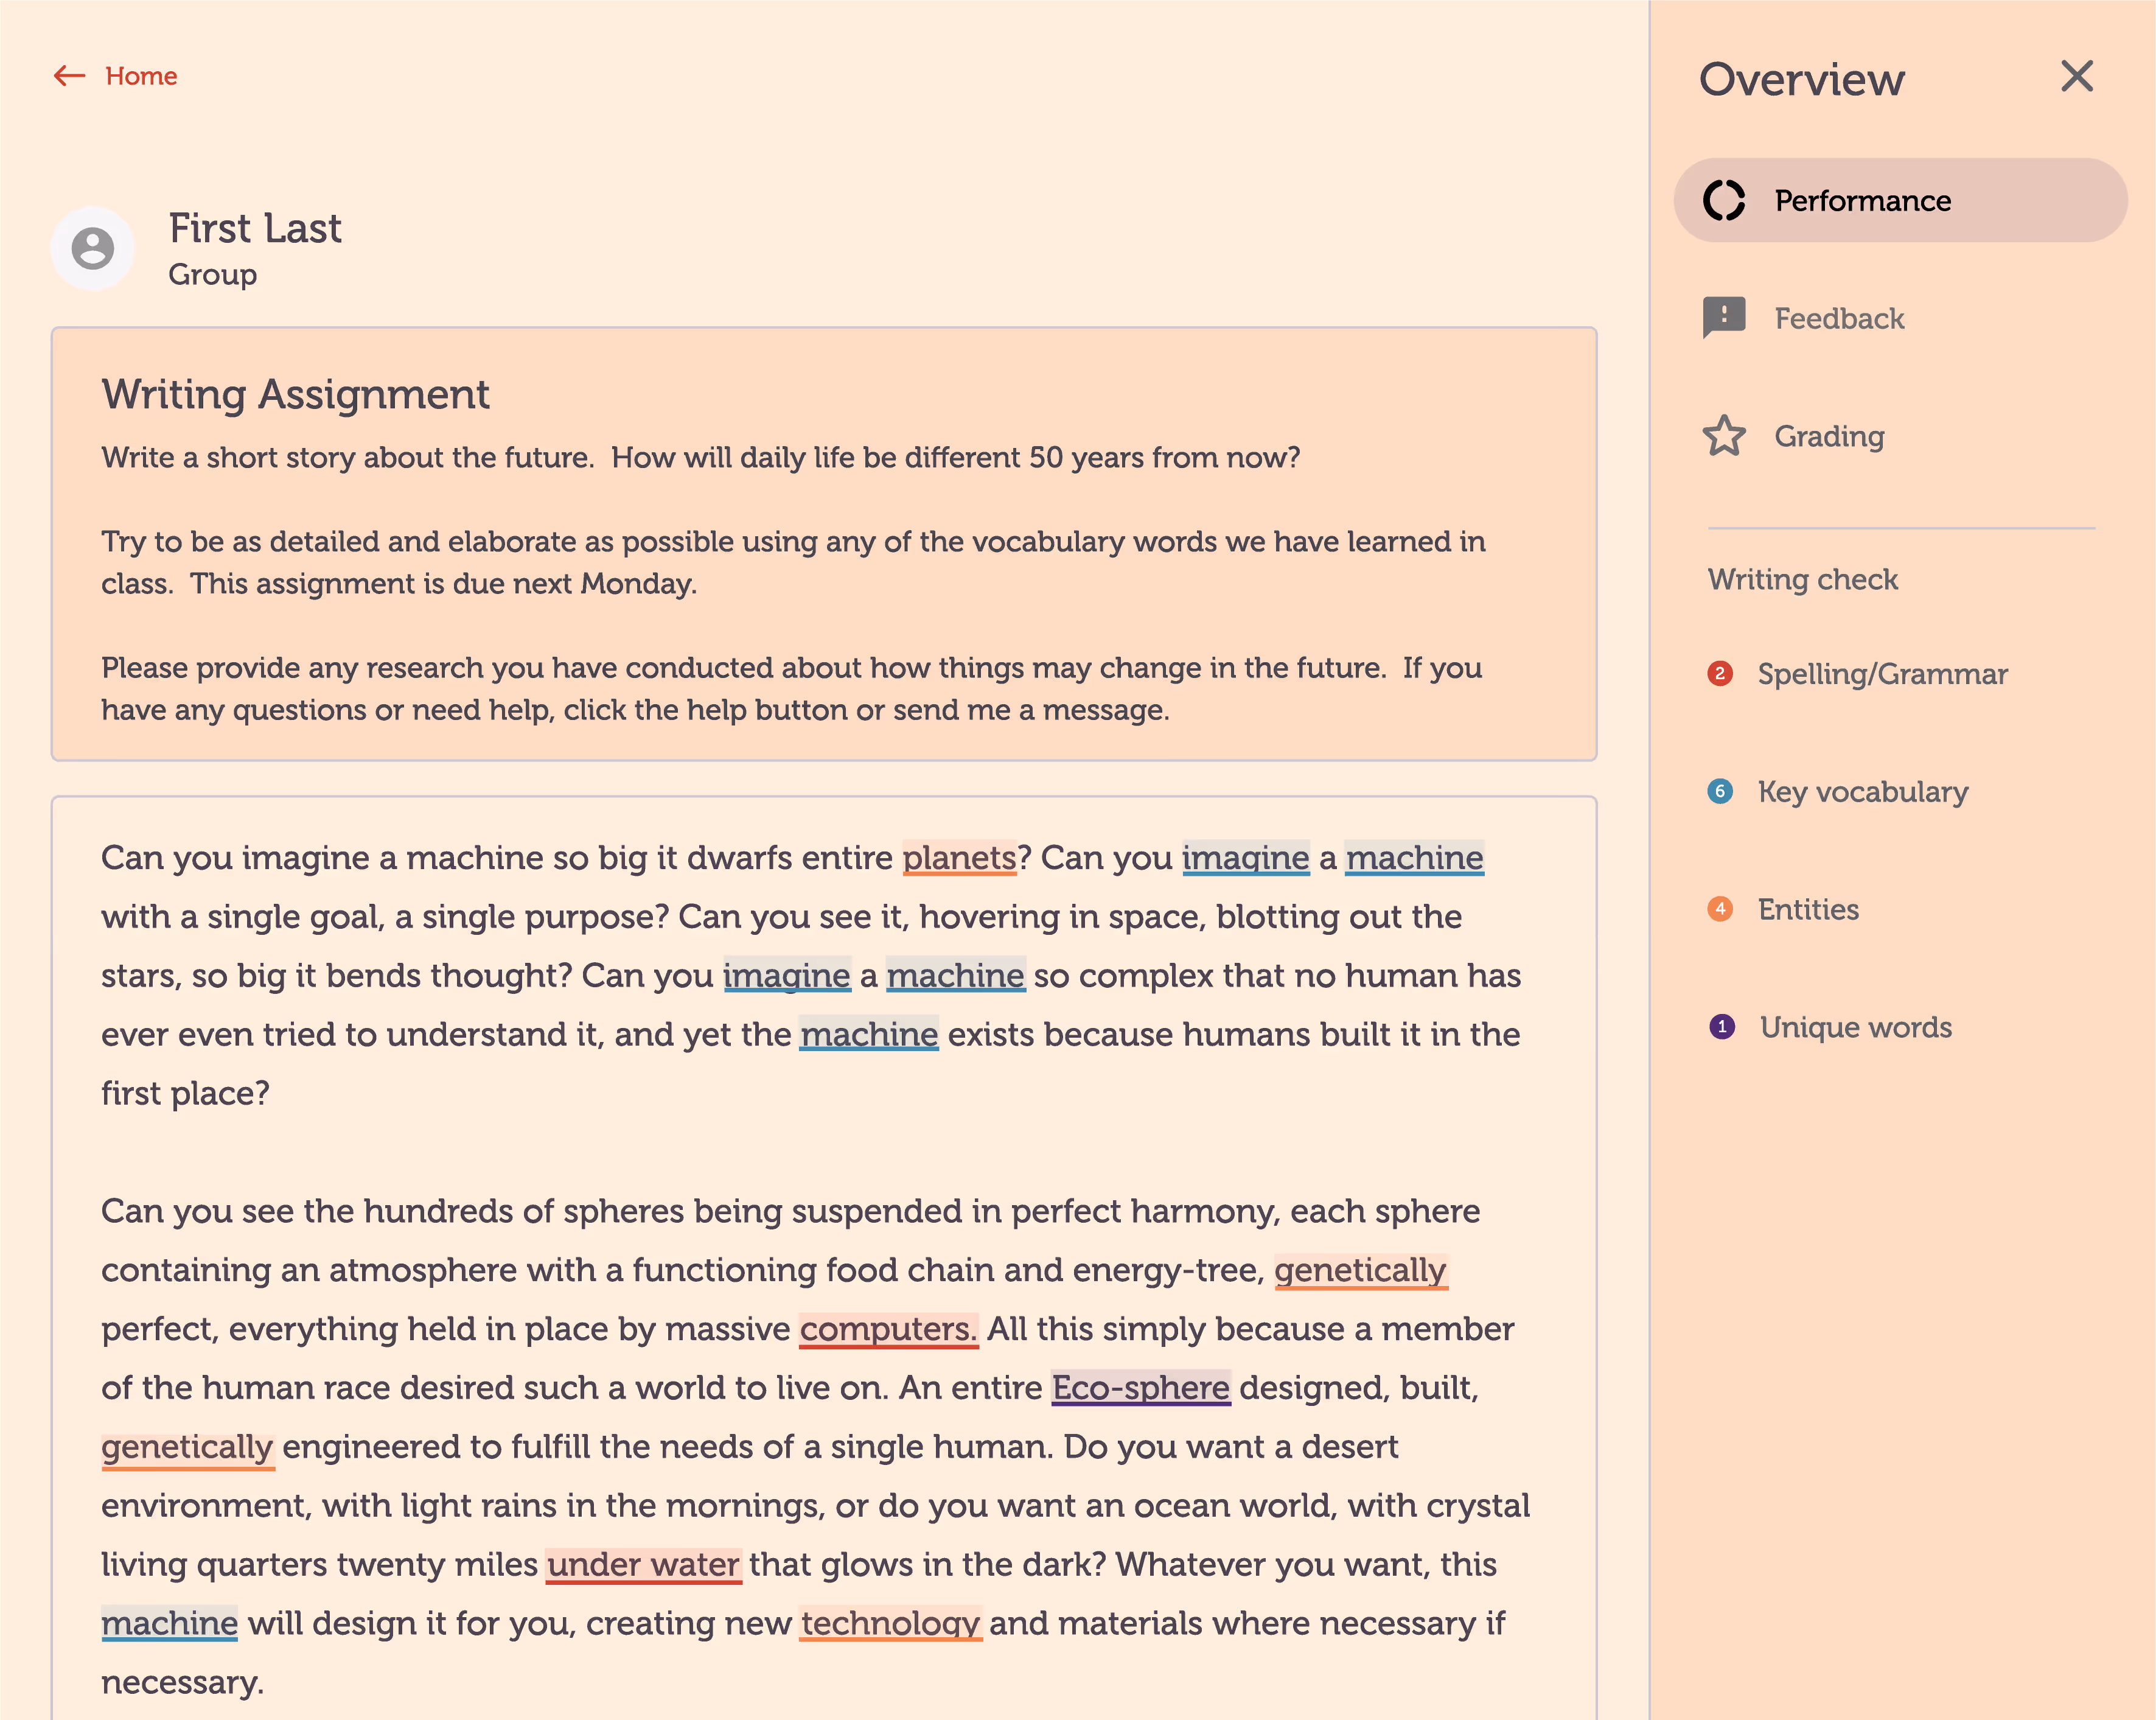This screenshot has height=1720, width=2156.
Task: Click the red Spelling/Grammar count badge
Action: pos(1720,673)
